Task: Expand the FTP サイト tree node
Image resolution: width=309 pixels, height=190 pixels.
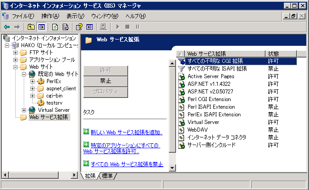Action: (x=15, y=53)
